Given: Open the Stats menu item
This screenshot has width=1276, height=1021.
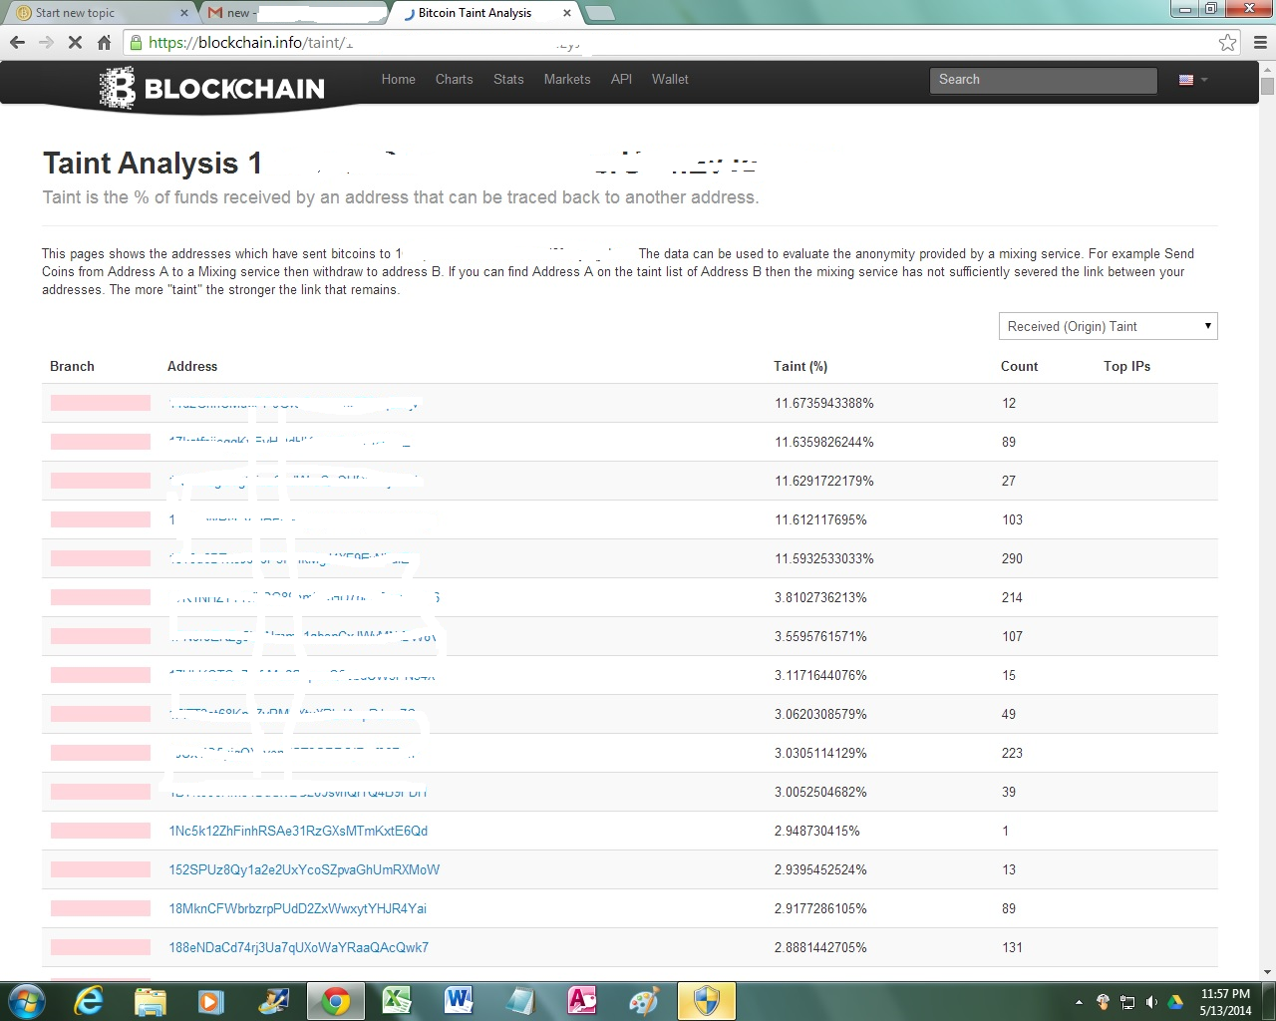Looking at the screenshot, I should (x=508, y=79).
